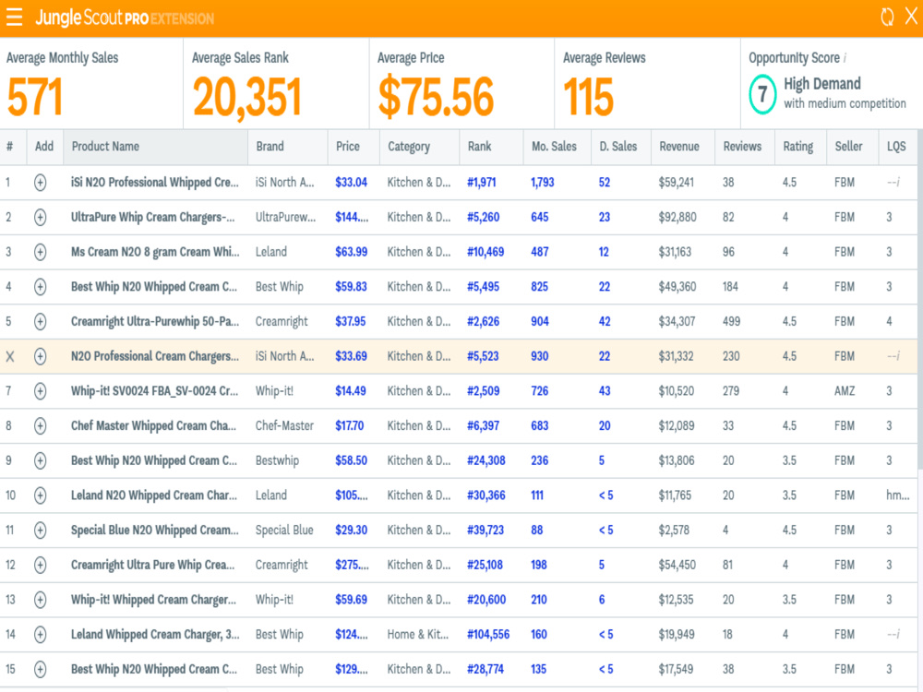Image resolution: width=923 pixels, height=692 pixels.
Task: Add Leland Whipped Cream Charger row 14
Action: tap(40, 634)
